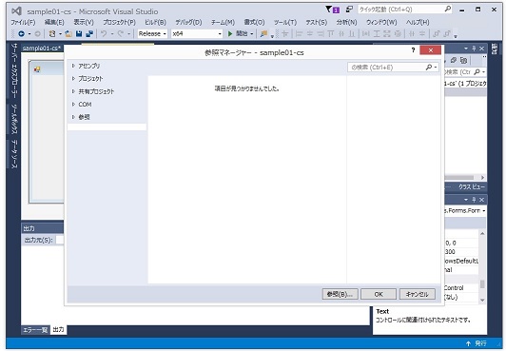The width and height of the screenshot is (506, 351).
Task: Click the Navigate Forward toolbar icon
Action: click(x=37, y=33)
